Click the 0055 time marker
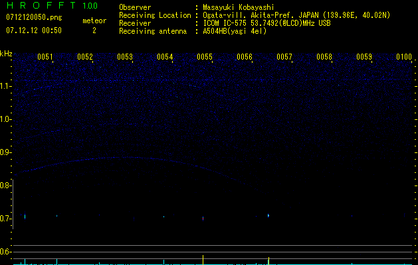 coord(205,58)
